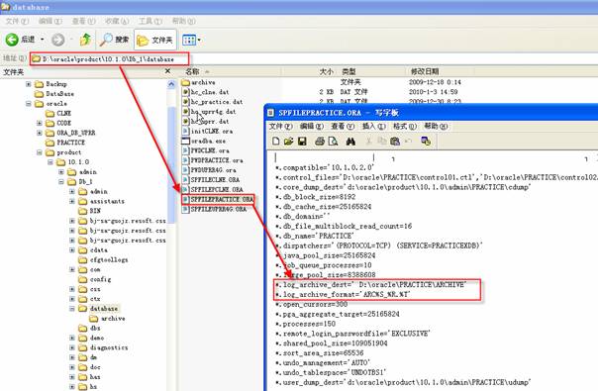Select the DataBase folder in tree

[x=54, y=93]
